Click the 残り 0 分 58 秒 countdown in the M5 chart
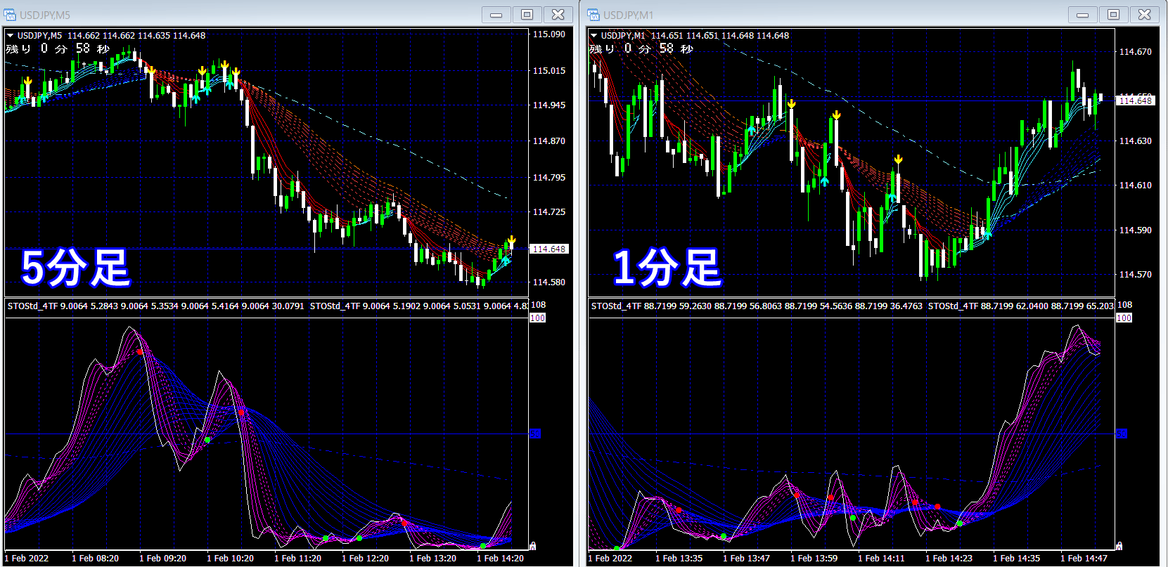The height and width of the screenshot is (567, 1168). point(58,48)
